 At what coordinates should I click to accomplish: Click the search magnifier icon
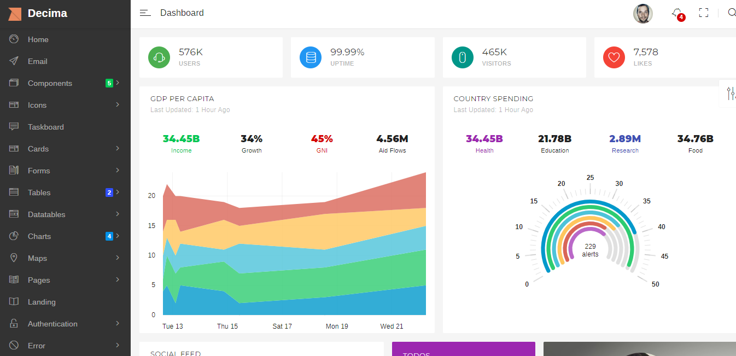pyautogui.click(x=731, y=13)
